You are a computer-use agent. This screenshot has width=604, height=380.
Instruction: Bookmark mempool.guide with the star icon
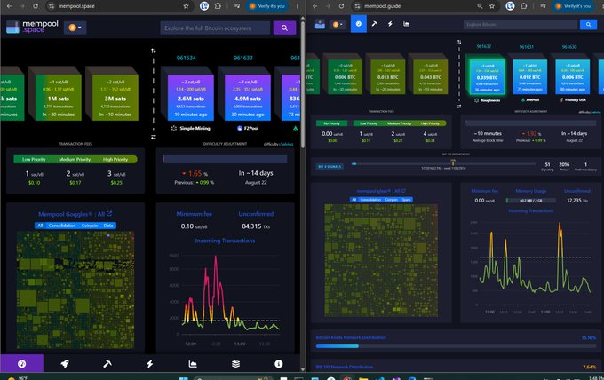click(x=492, y=6)
